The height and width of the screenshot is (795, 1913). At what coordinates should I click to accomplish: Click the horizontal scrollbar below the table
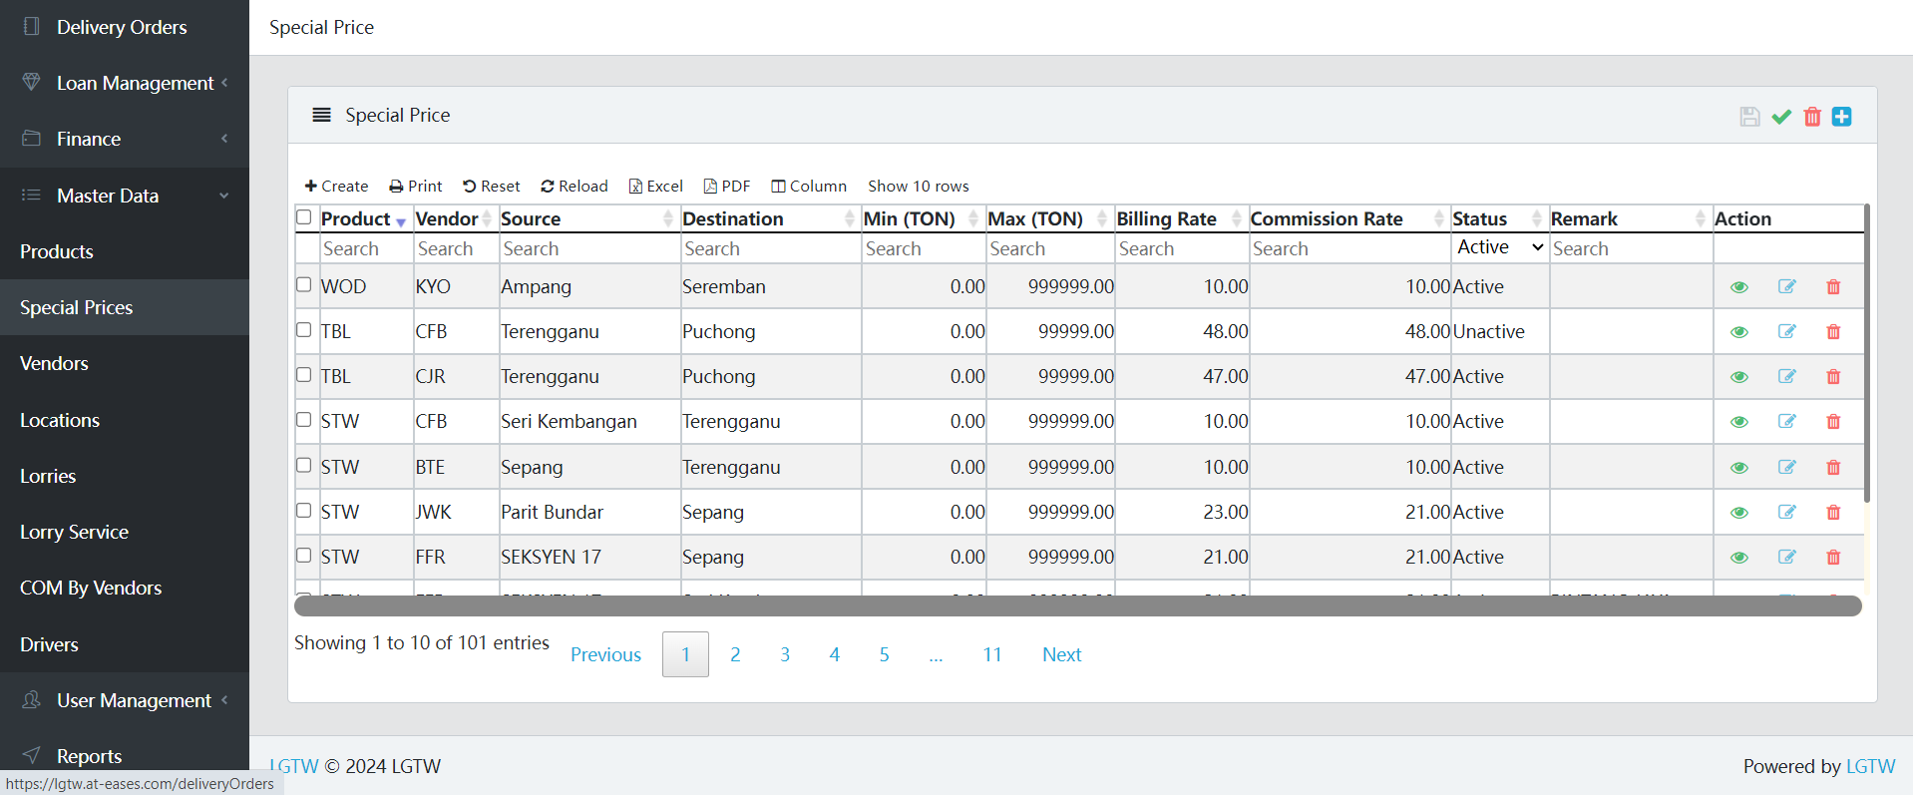pos(1077,605)
